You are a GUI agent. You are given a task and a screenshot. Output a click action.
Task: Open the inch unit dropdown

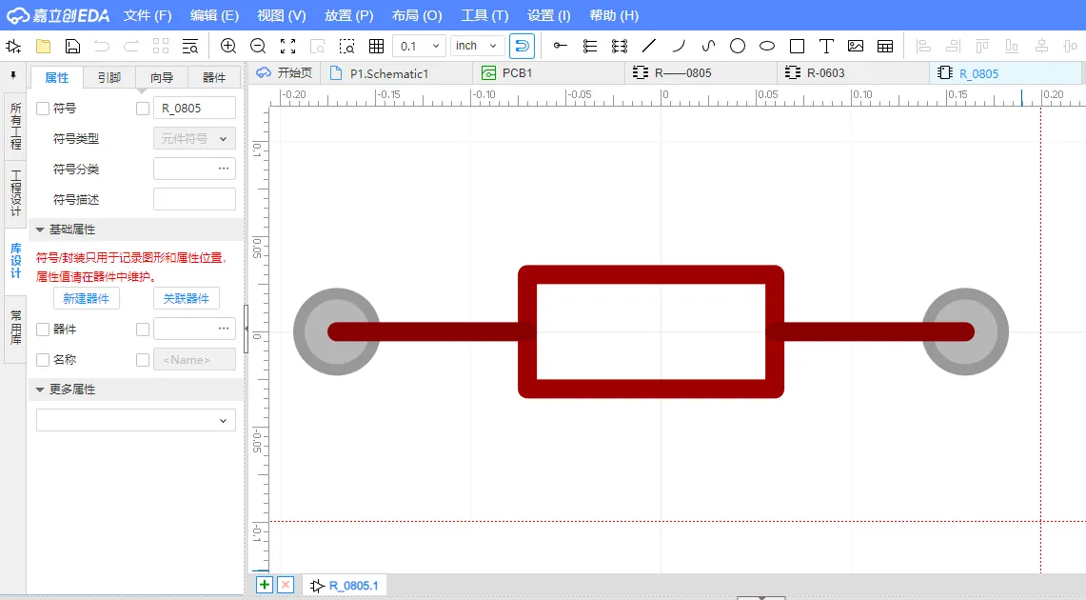pyautogui.click(x=477, y=47)
